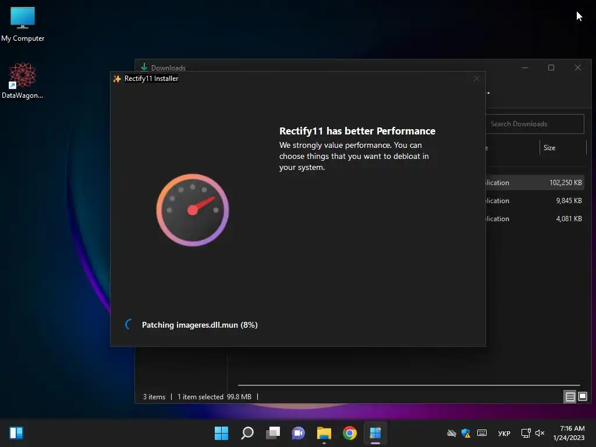The width and height of the screenshot is (596, 447).
Task: Click "1 item selected 99.8 MB" status text
Action: pos(214,397)
